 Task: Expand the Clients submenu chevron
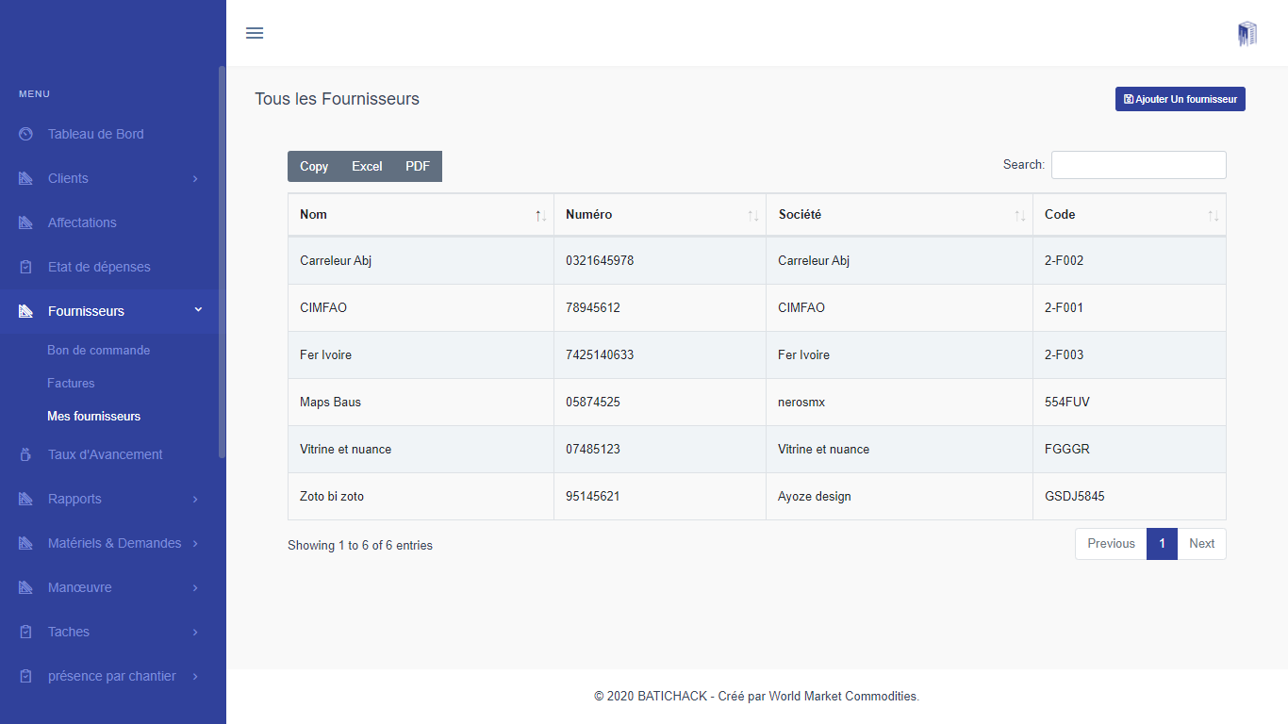pyautogui.click(x=195, y=178)
